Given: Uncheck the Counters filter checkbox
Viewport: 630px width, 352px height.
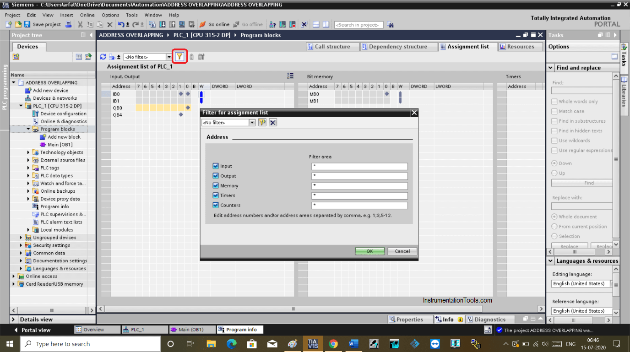Looking at the screenshot, I should point(216,205).
